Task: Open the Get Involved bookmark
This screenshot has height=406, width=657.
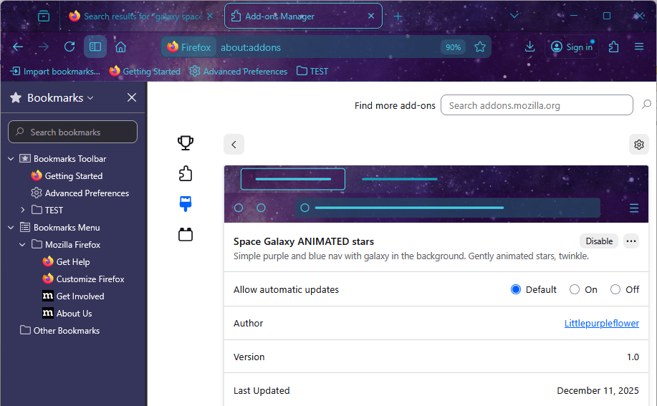Action: tap(73, 296)
